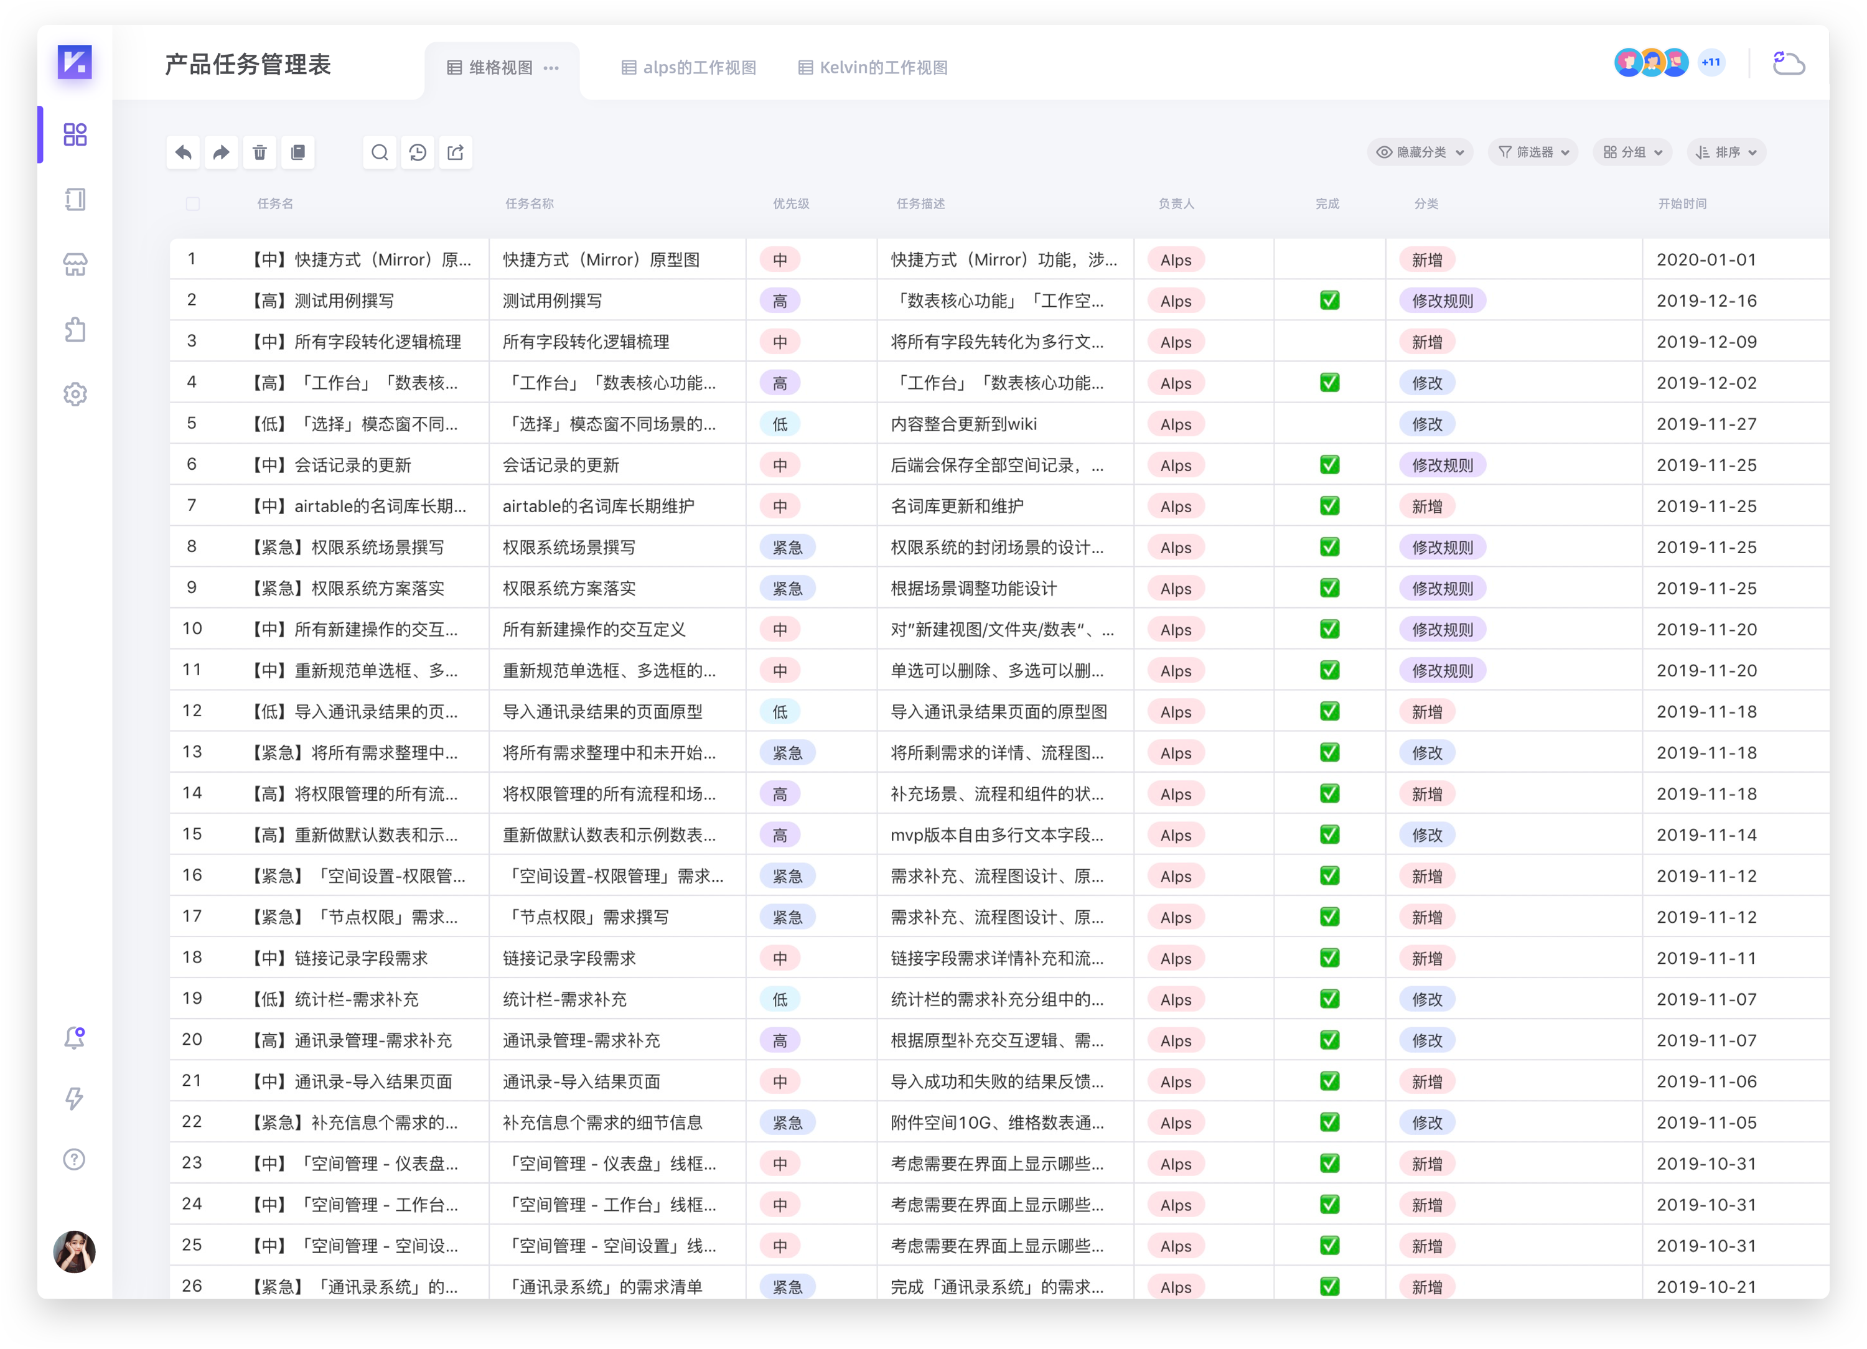The width and height of the screenshot is (1867, 1349).
Task: Open the 分组 group dropdown
Action: pyautogui.click(x=1633, y=152)
